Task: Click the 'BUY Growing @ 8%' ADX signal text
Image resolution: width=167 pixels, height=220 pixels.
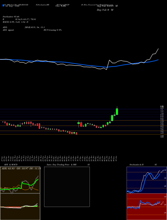Action: click(x=52, y=30)
